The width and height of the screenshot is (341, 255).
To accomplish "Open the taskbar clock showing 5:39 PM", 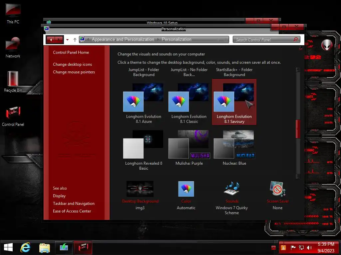I will 326,247.
